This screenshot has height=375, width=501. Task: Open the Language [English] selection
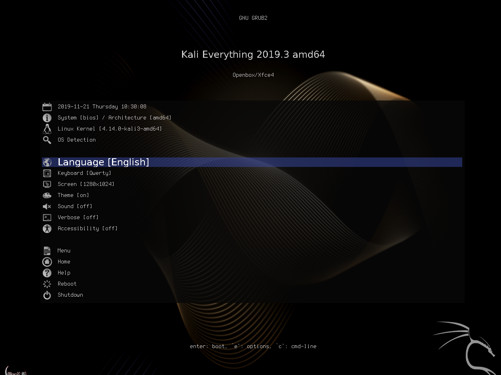[103, 162]
